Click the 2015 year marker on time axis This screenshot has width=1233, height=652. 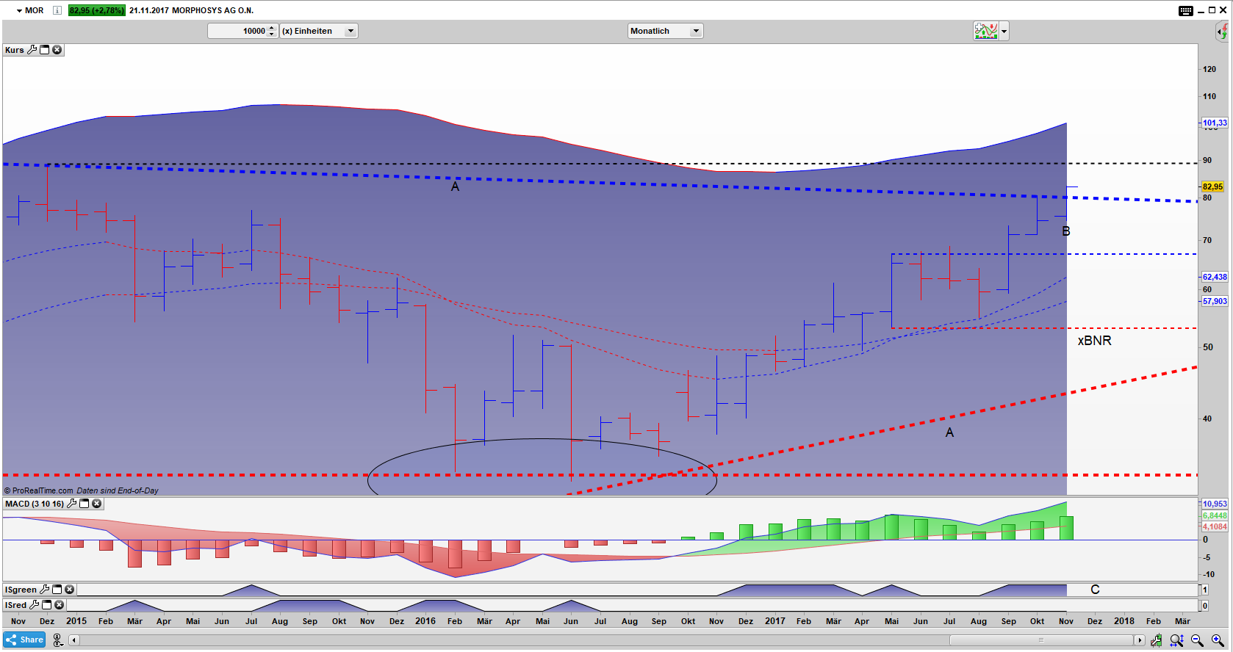click(x=76, y=620)
